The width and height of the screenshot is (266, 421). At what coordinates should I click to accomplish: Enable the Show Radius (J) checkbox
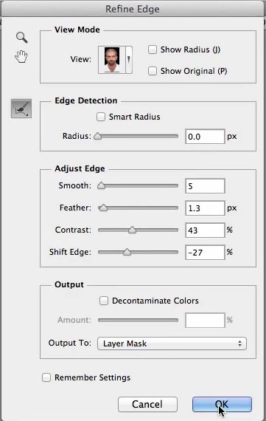point(153,49)
